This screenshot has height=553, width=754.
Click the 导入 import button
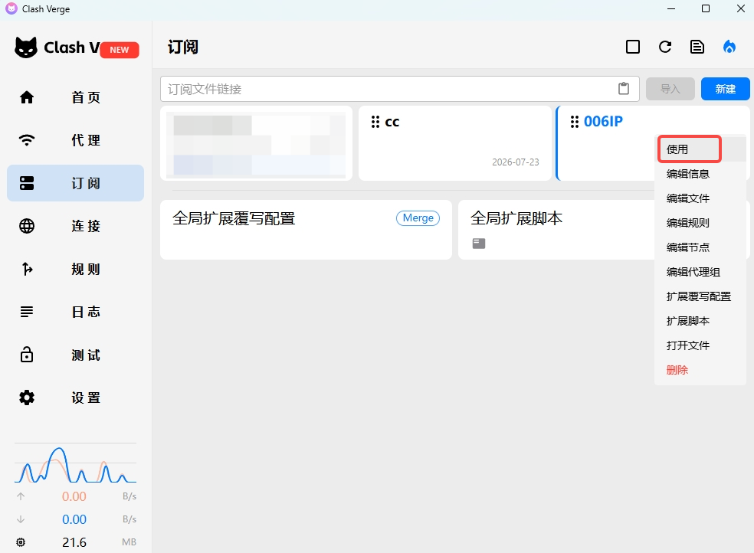(670, 89)
